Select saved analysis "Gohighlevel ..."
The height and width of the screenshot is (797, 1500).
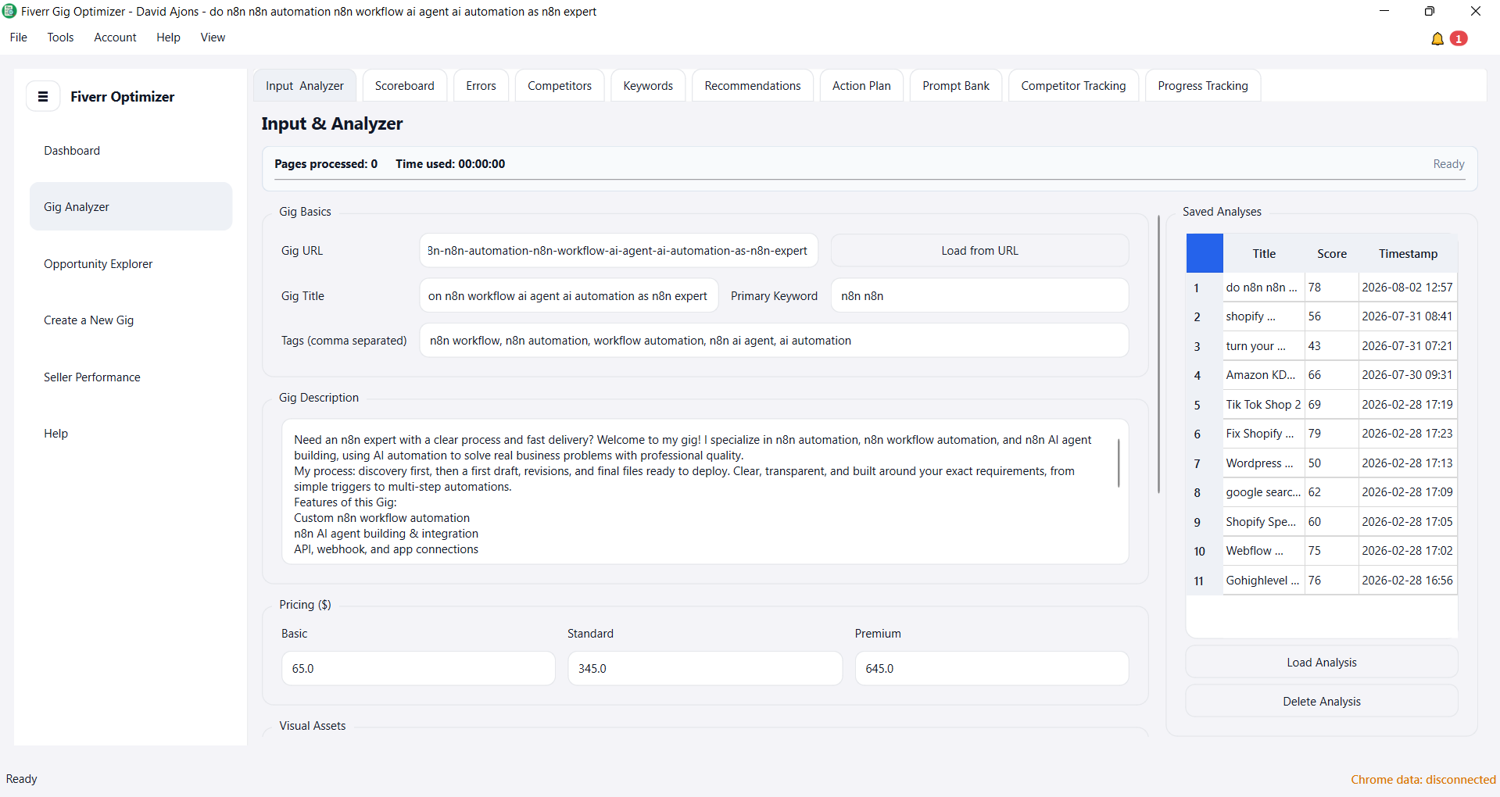pyautogui.click(x=1263, y=581)
